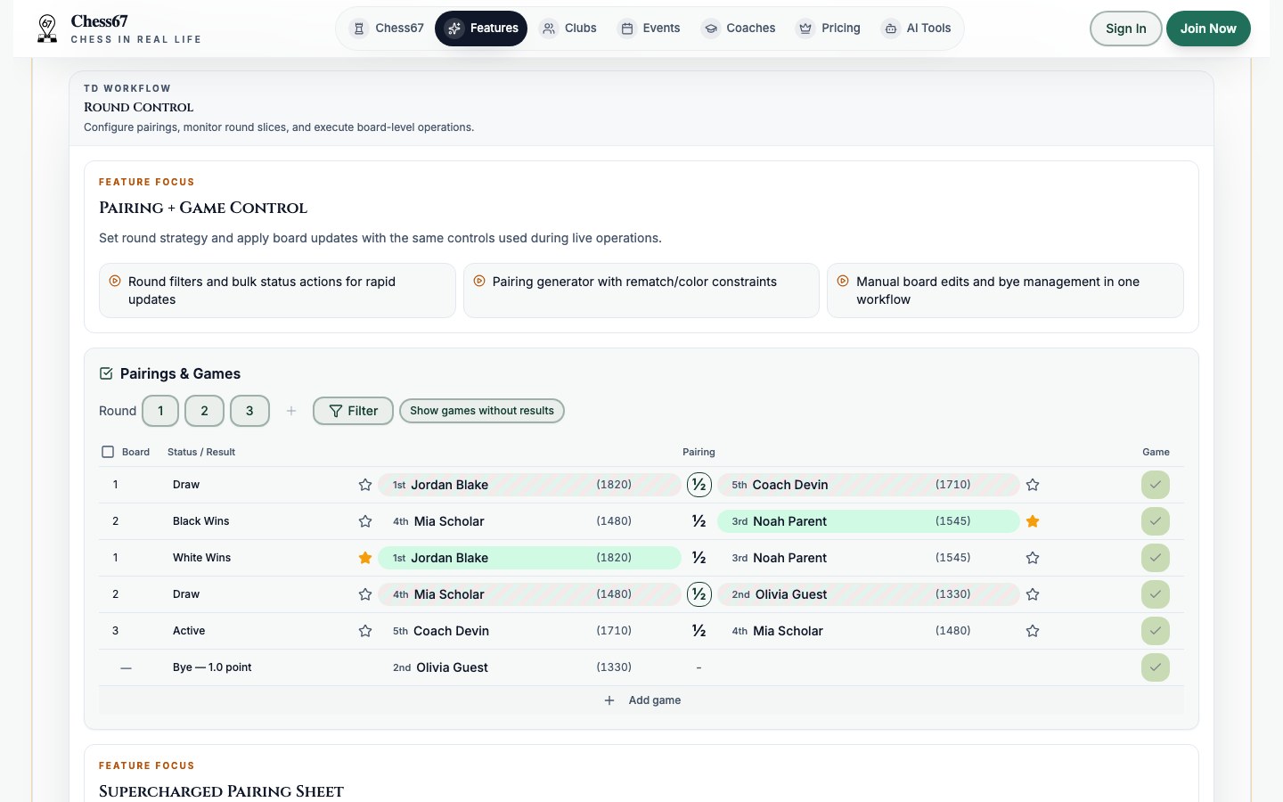Star Noah Parent in the White Wins row

[x=1033, y=558]
